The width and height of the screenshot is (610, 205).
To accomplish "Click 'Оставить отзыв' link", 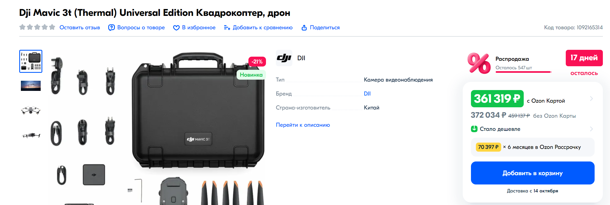I will [80, 28].
